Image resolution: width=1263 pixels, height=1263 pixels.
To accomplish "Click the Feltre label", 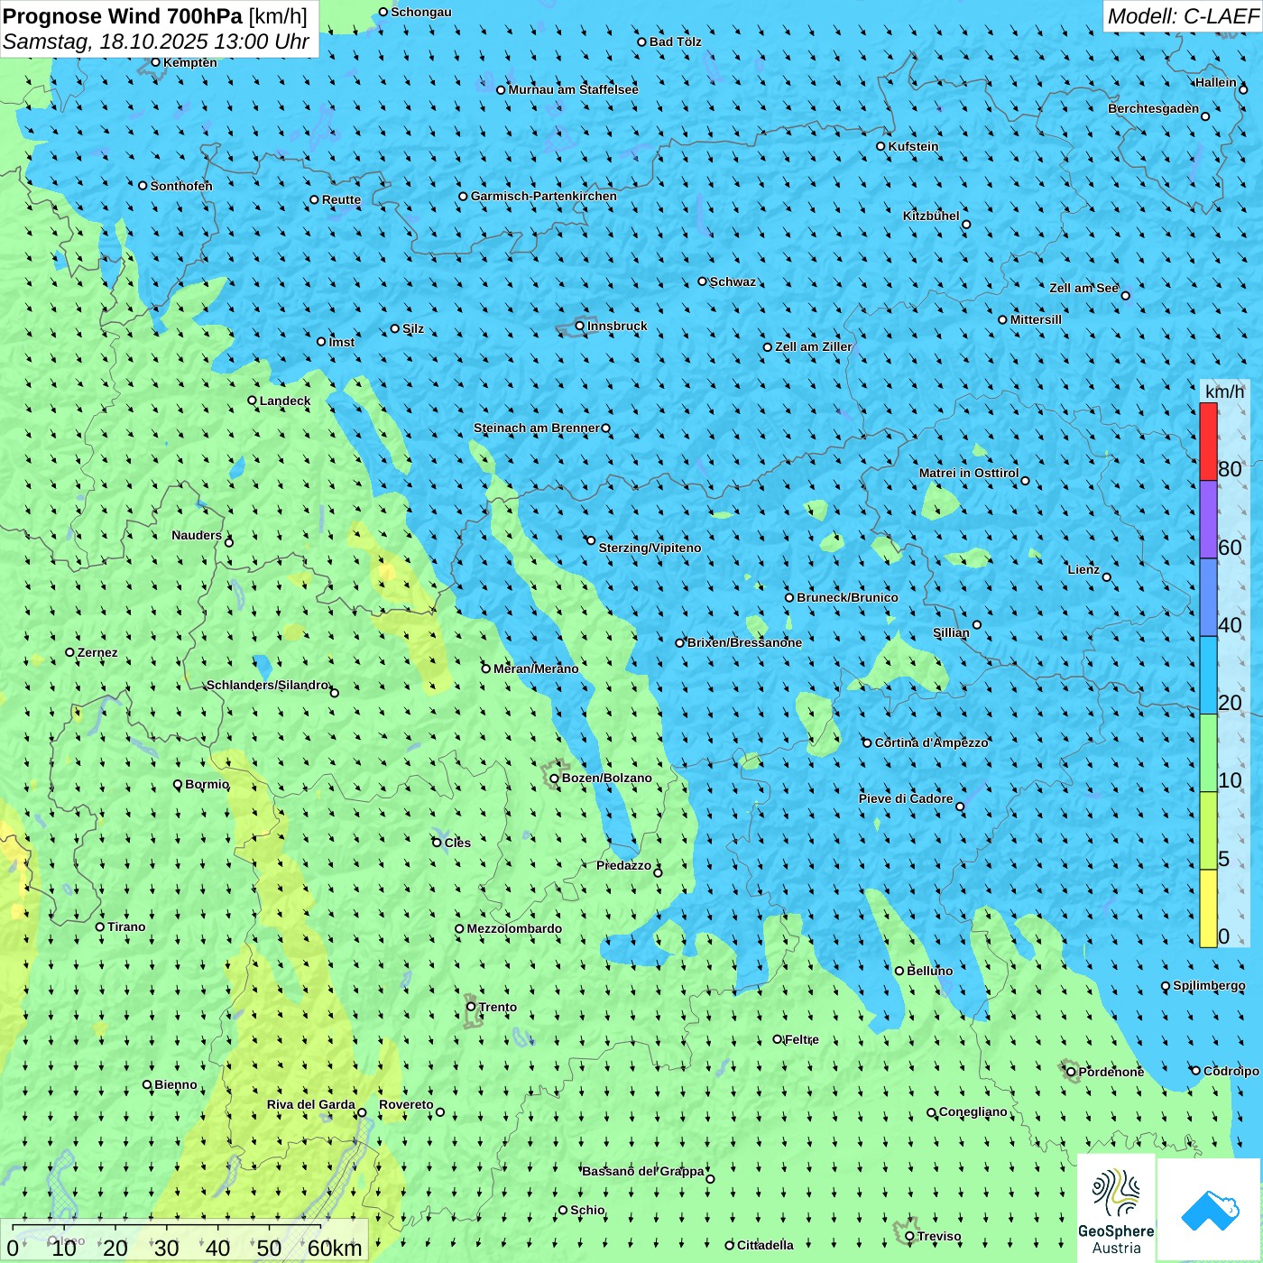I will (x=802, y=1039).
